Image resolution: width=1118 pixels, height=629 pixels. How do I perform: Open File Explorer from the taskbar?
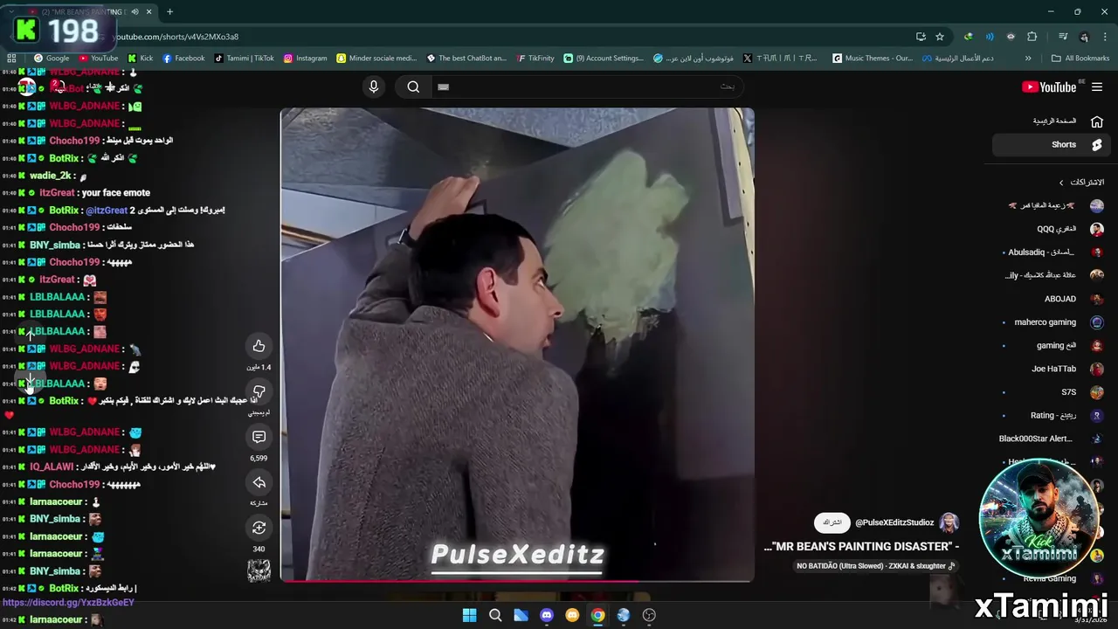(521, 615)
